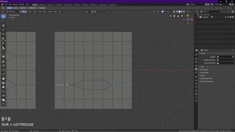The image size is (235, 132).
Task: Enable edge select mode
Action: [23, 11]
